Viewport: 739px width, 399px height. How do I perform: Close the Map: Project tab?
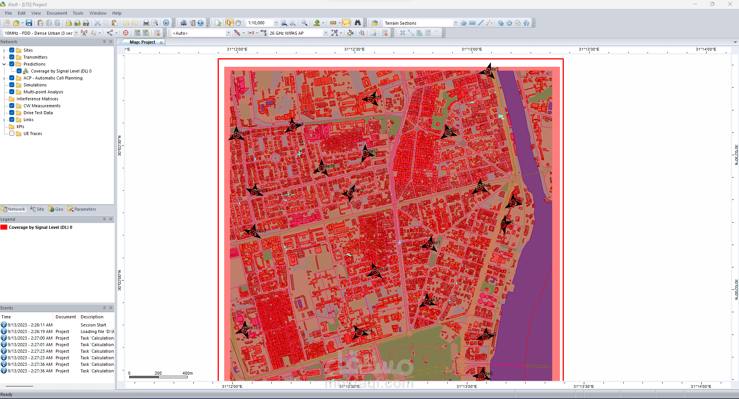point(161,42)
